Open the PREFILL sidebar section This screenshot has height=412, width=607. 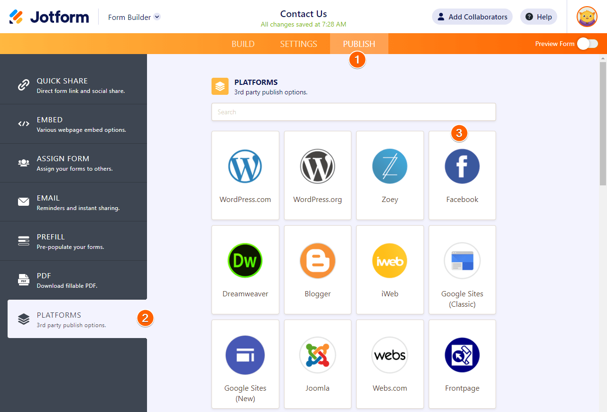[x=74, y=241]
